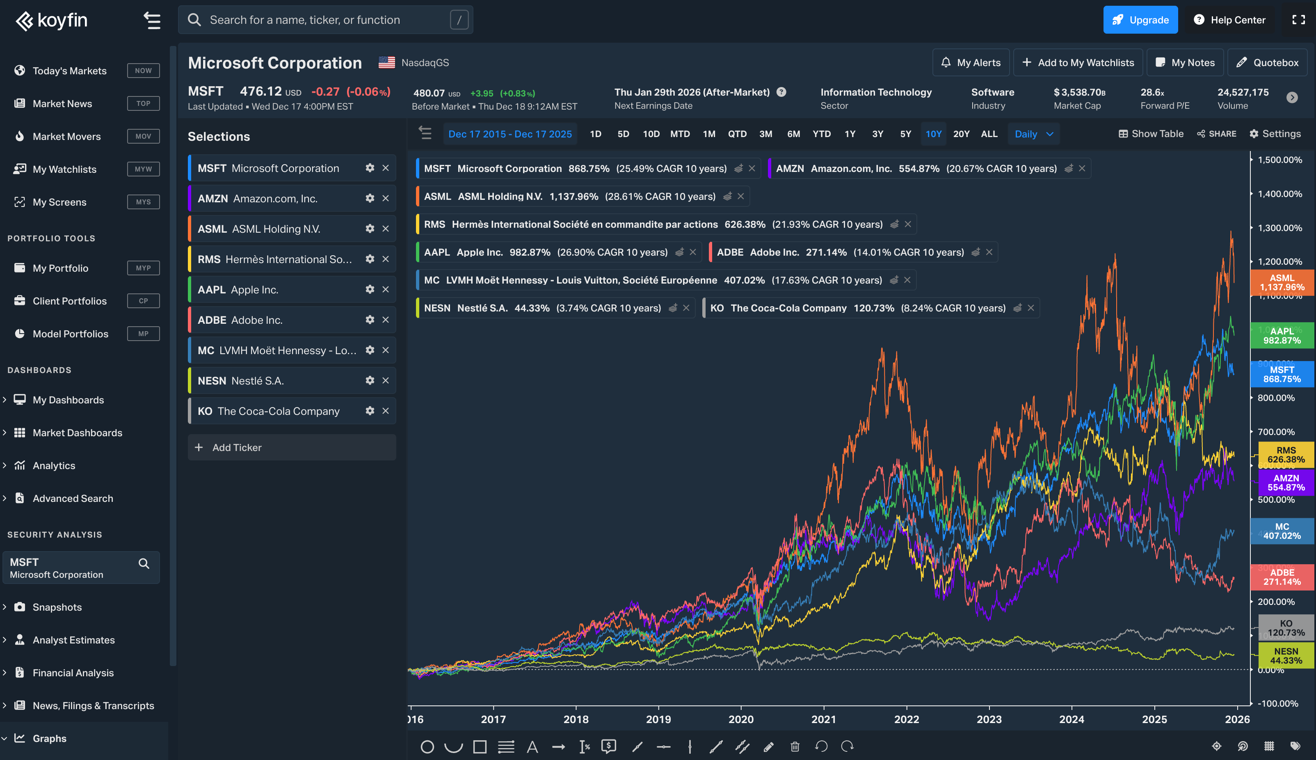Select the freehand pencil tool
Image resolution: width=1316 pixels, height=760 pixels.
pyautogui.click(x=768, y=747)
